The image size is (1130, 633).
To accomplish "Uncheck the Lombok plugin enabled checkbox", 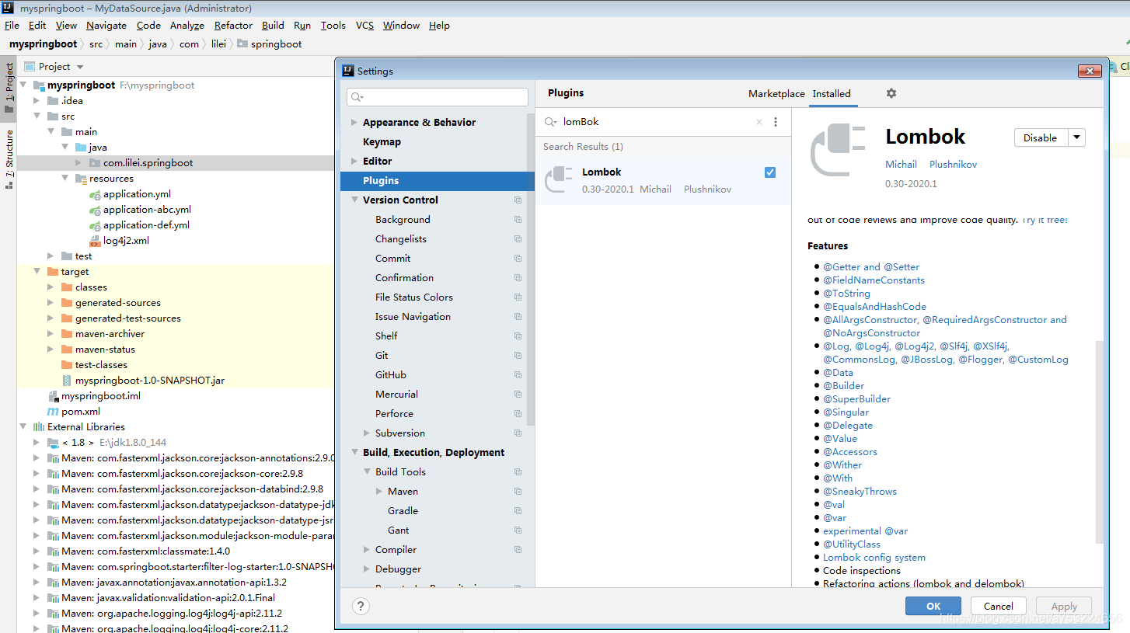I will (770, 172).
